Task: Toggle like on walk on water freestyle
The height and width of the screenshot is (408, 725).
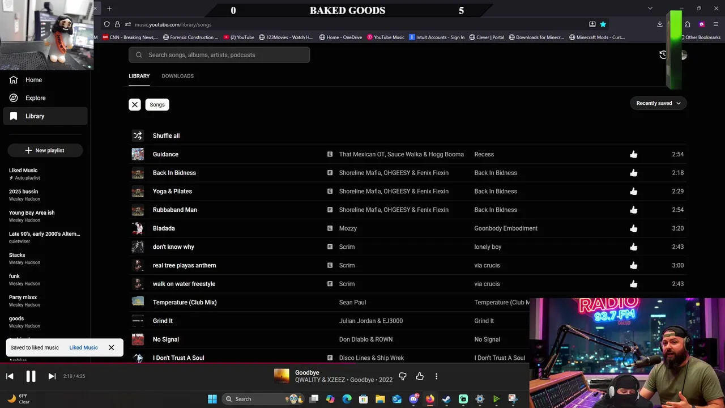Action: (633, 284)
